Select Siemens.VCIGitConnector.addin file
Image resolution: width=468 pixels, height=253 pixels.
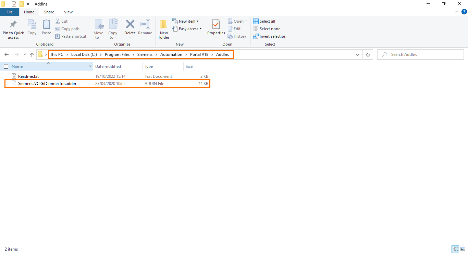[47, 83]
